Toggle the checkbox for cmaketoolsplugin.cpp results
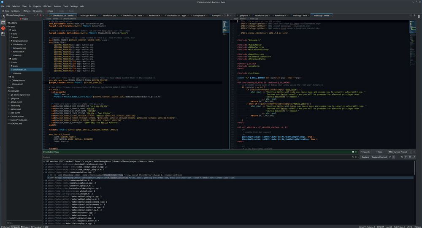This screenshot has width=422, height=228. point(46,183)
